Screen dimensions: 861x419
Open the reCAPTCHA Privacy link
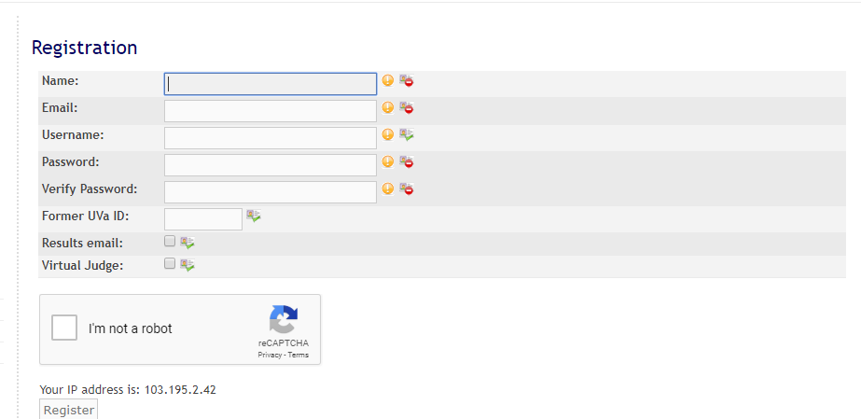[x=270, y=355]
